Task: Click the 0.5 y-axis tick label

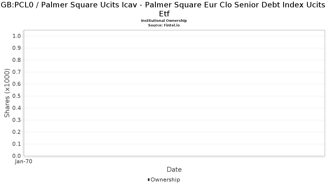Action: (17, 96)
